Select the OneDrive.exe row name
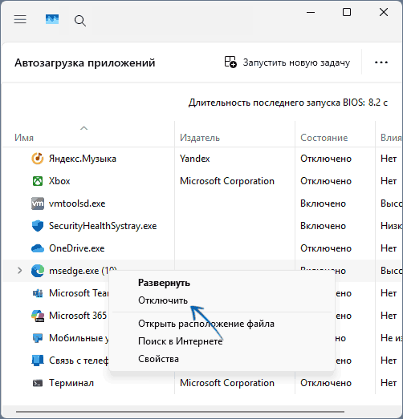The width and height of the screenshot is (403, 419). (x=76, y=248)
